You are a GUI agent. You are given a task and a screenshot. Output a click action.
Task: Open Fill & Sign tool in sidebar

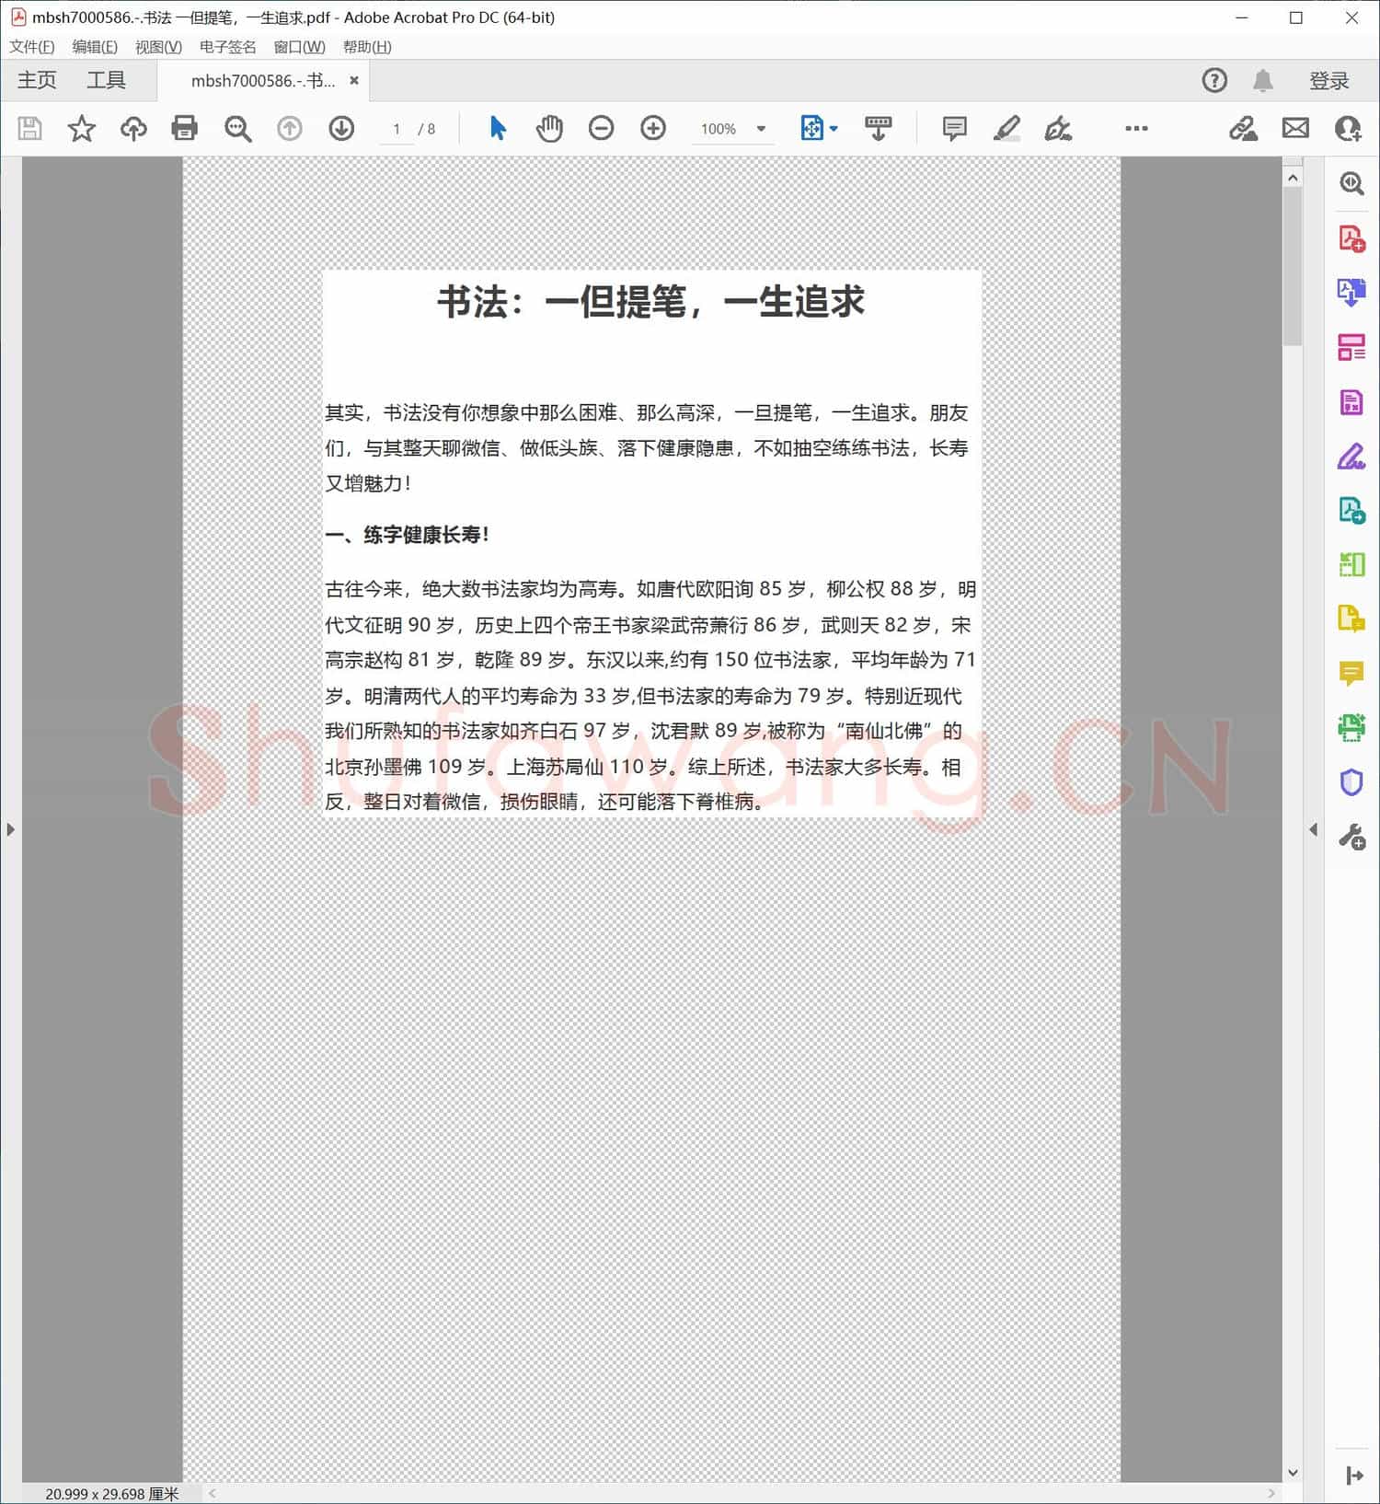click(1351, 457)
